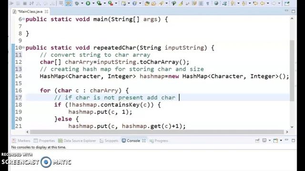The height and width of the screenshot is (171, 305).
Task: Click the External Tools run icon
Action: pos(111,3)
